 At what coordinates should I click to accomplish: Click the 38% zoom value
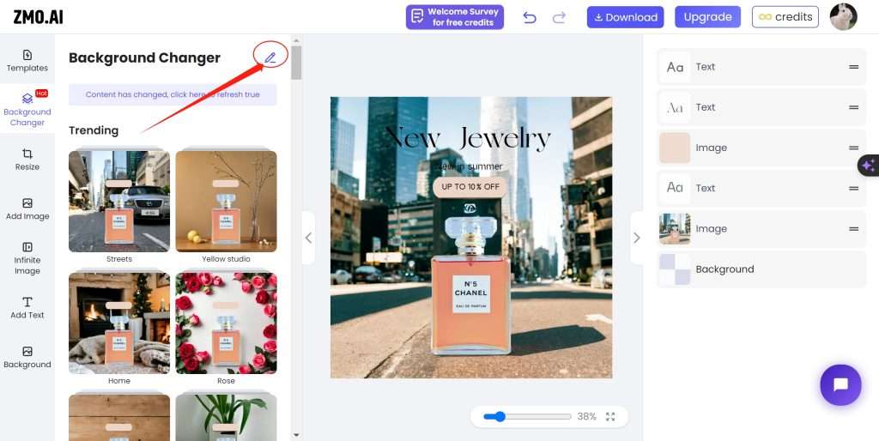586,416
